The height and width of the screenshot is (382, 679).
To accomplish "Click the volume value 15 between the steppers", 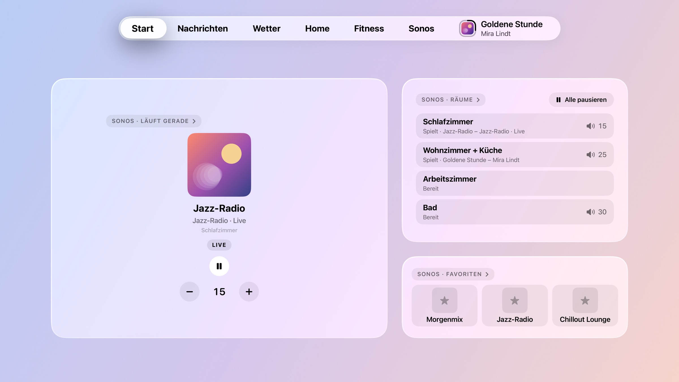I will coord(219,292).
